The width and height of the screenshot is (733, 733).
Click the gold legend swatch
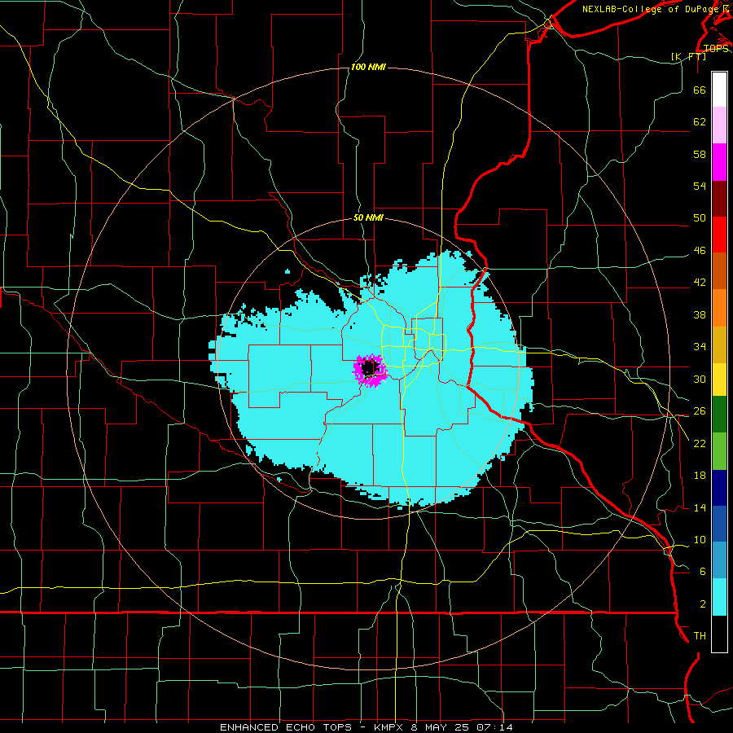coord(719,345)
